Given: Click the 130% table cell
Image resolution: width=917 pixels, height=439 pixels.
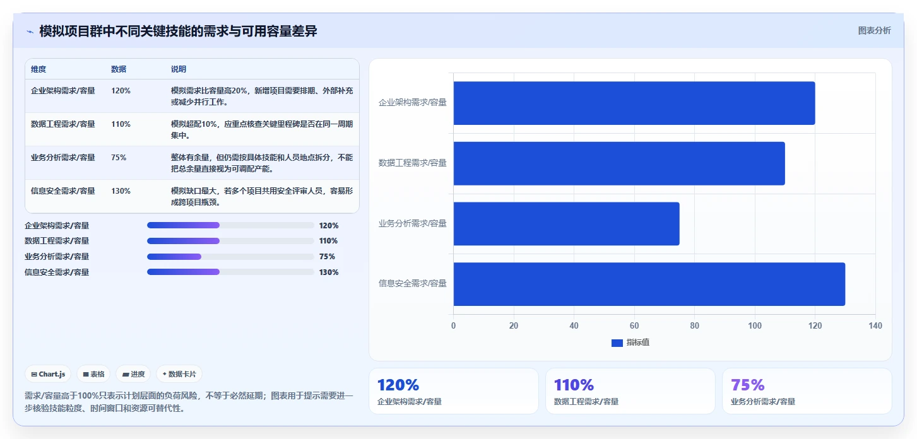Looking at the screenshot, I should (121, 191).
